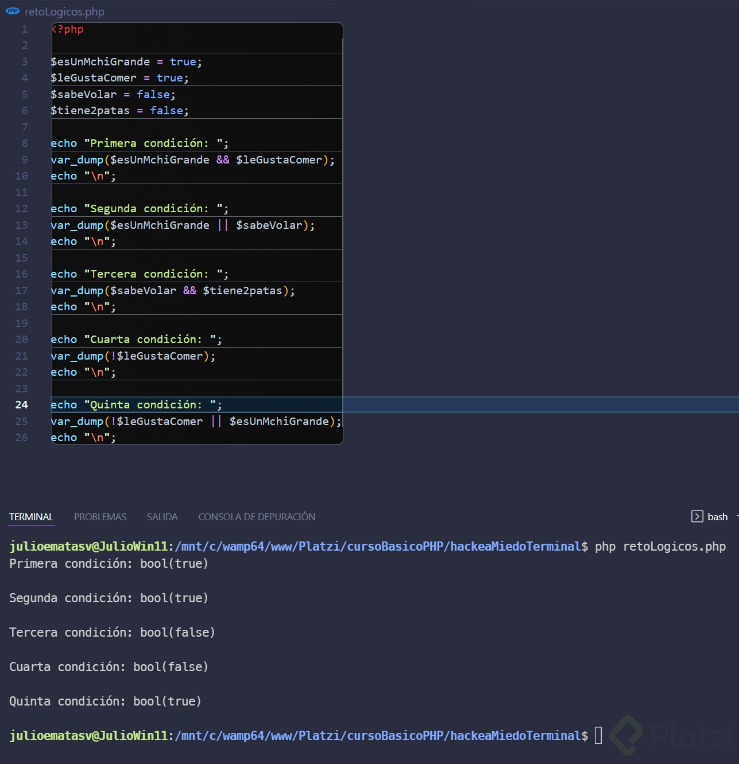
Task: Click the terminal cursor at last prompt
Action: pos(598,735)
